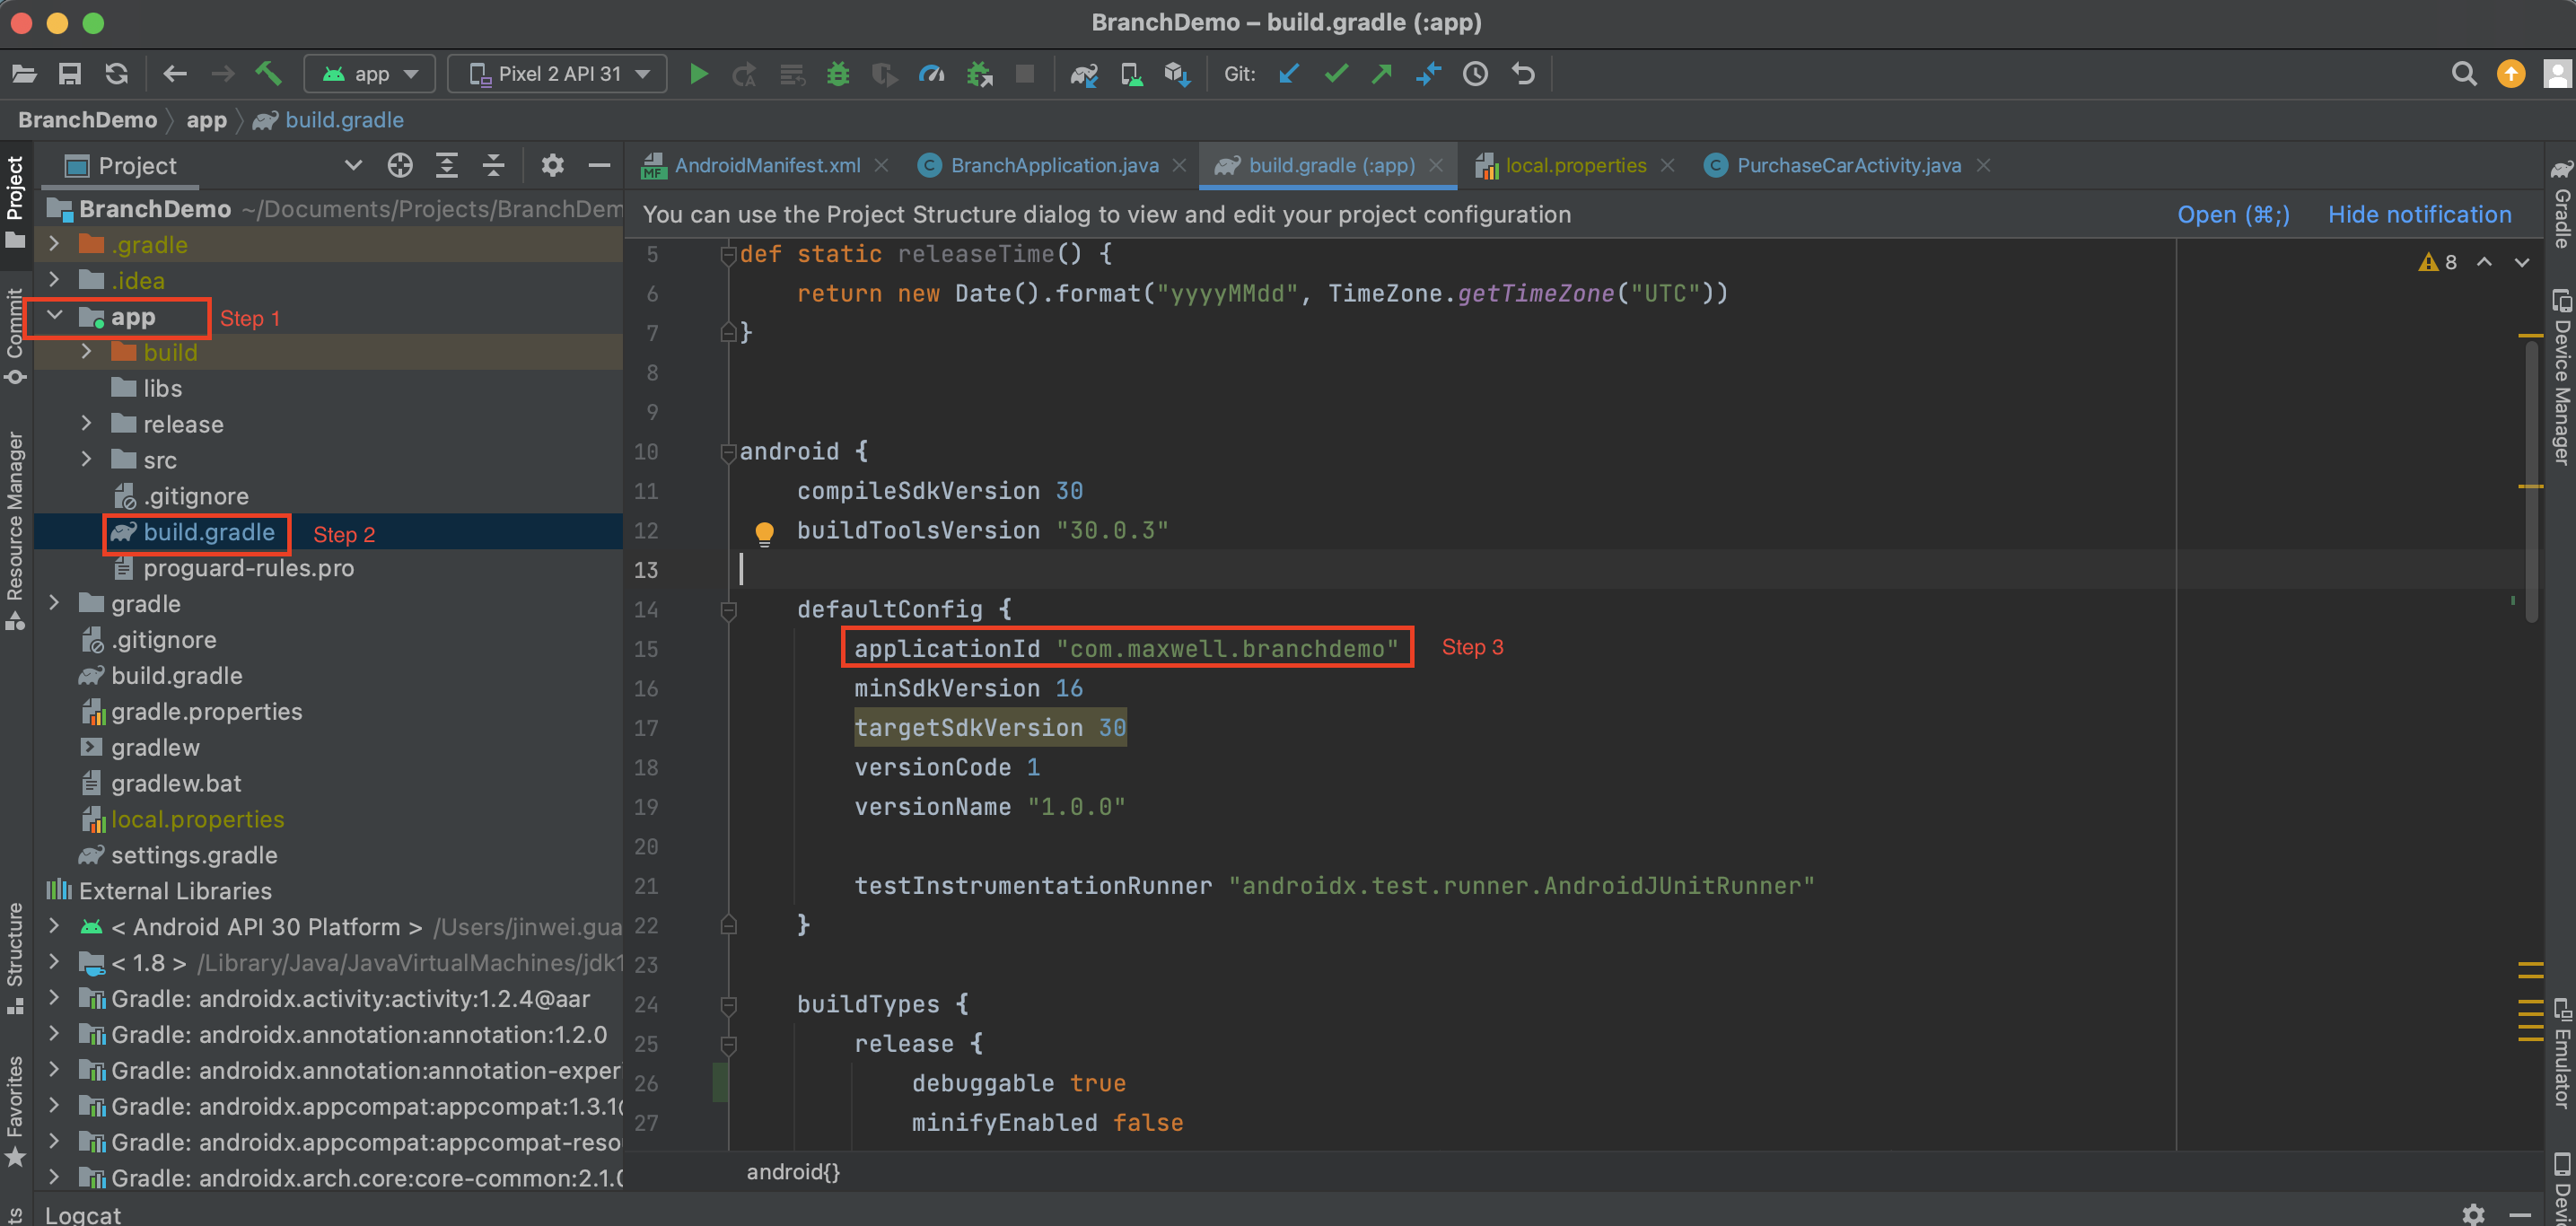Click the Back navigation arrow
Screen dimensions: 2576x1226
tap(175, 74)
